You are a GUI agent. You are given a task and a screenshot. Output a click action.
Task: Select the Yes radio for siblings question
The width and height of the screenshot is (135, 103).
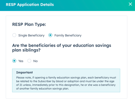[x=14, y=61]
